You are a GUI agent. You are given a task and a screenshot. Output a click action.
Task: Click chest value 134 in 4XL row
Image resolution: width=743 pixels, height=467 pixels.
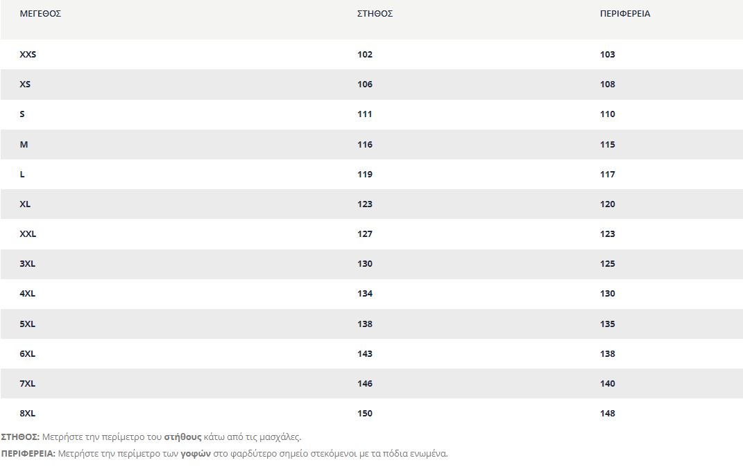point(365,293)
